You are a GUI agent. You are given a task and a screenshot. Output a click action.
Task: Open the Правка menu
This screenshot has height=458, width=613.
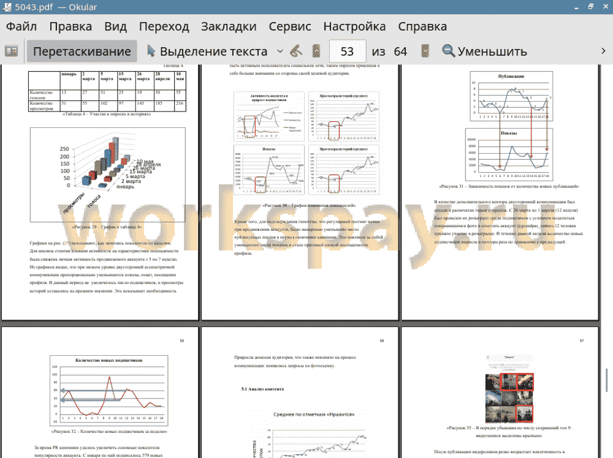(70, 26)
